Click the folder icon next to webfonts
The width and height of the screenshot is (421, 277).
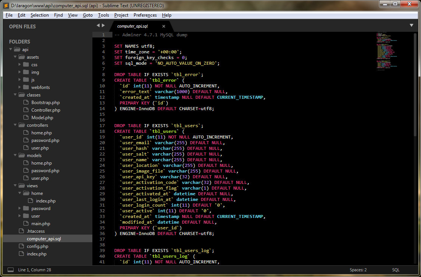pos(26,87)
